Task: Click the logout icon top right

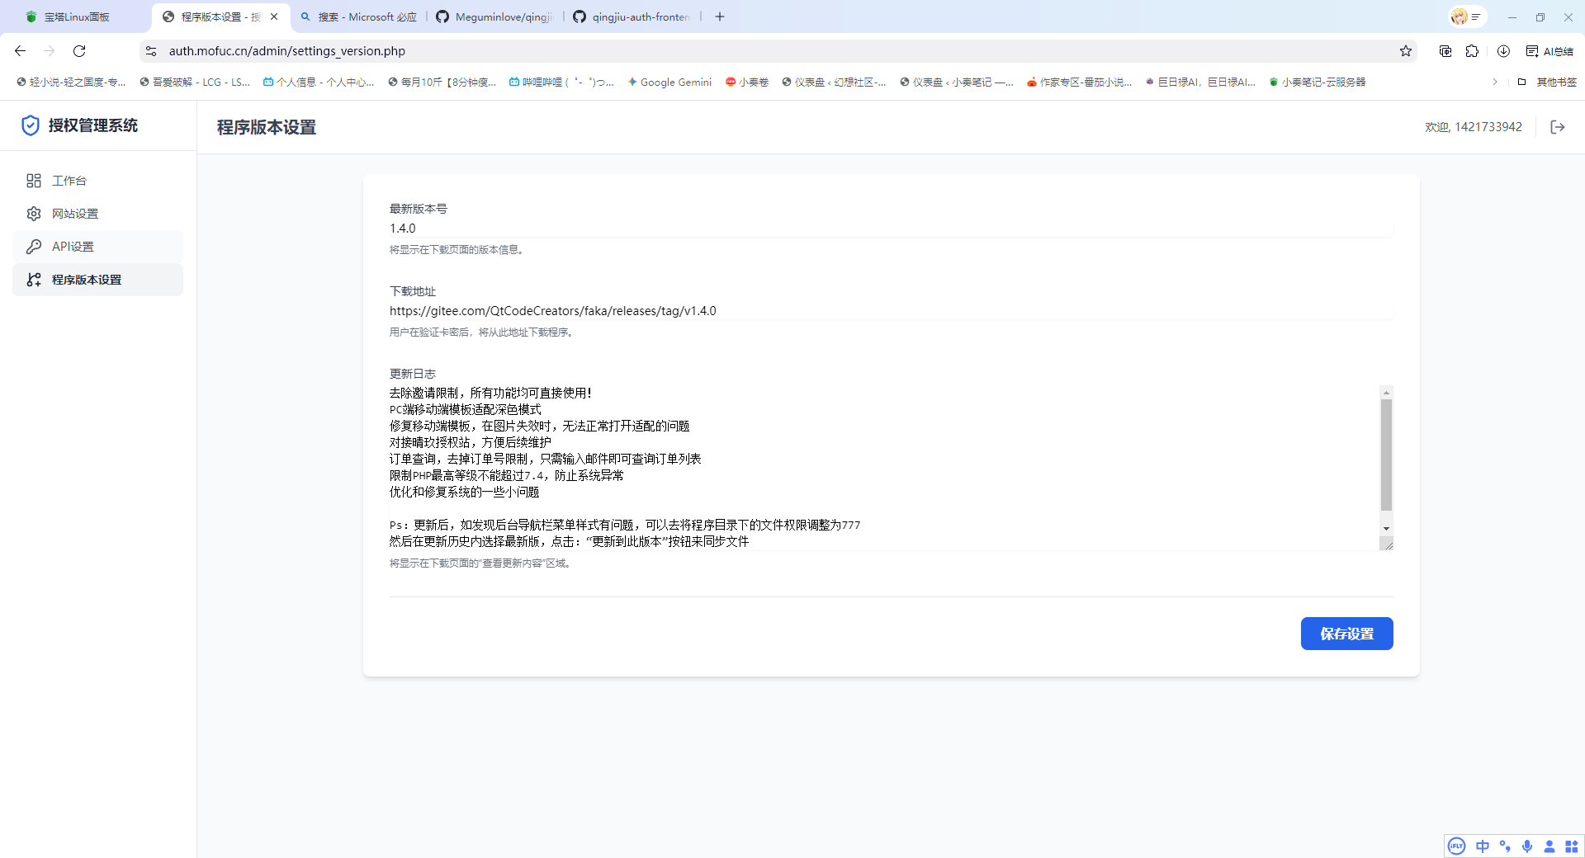Action: 1559,126
